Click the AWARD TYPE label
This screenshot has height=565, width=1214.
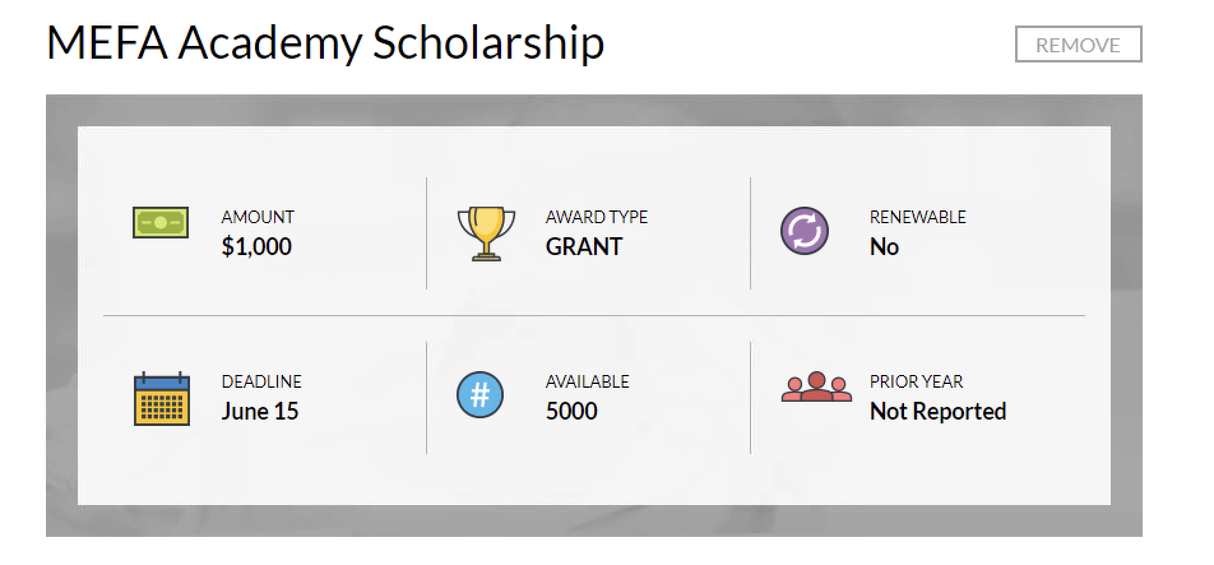point(596,217)
